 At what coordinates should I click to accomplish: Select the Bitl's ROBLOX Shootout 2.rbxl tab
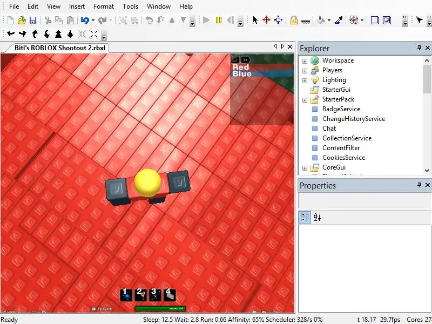tap(60, 48)
